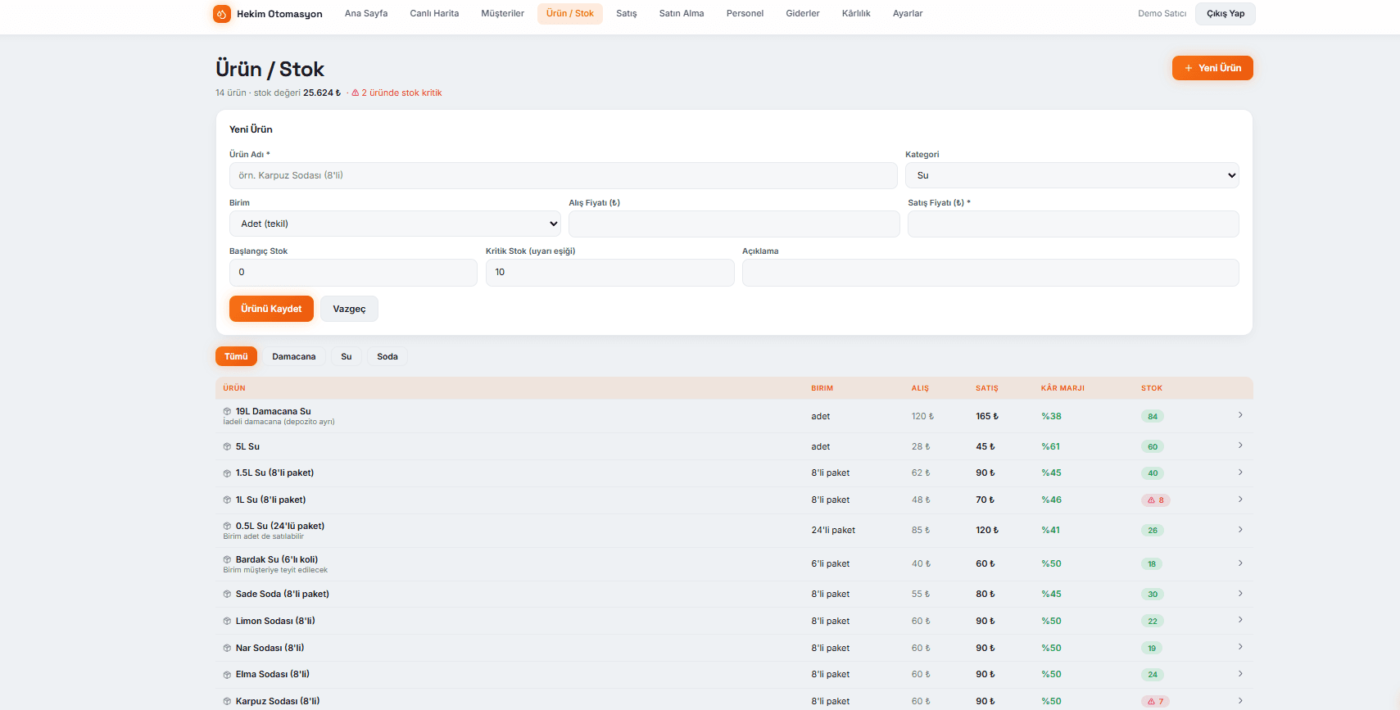The width and height of the screenshot is (1400, 710).
Task: Click box icon beside Elma Sodası
Action: (227, 675)
